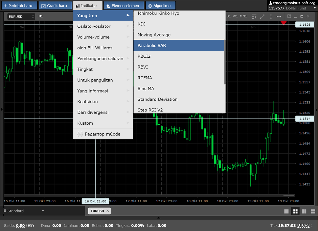Click the vertical scale icon in chart toolbar
Viewport: 318px width, 231px height.
pos(271,16)
